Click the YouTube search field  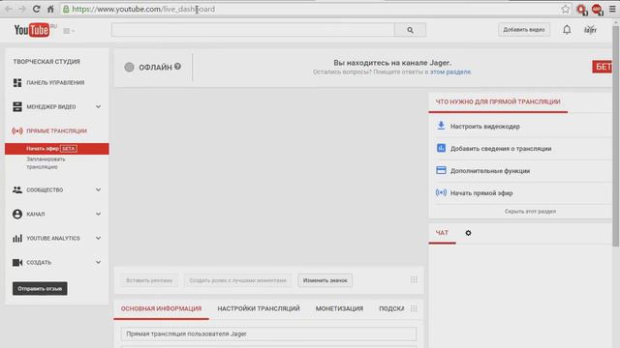pyautogui.click(x=253, y=30)
